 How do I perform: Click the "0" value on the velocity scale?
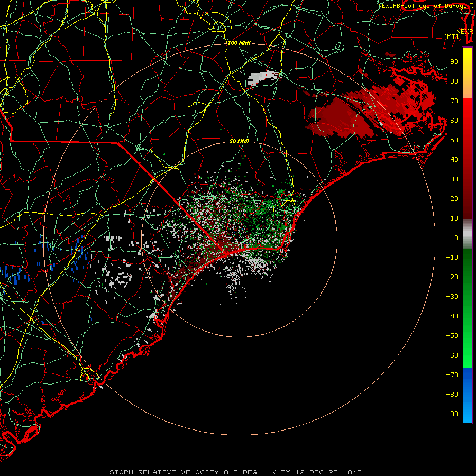(x=456, y=238)
